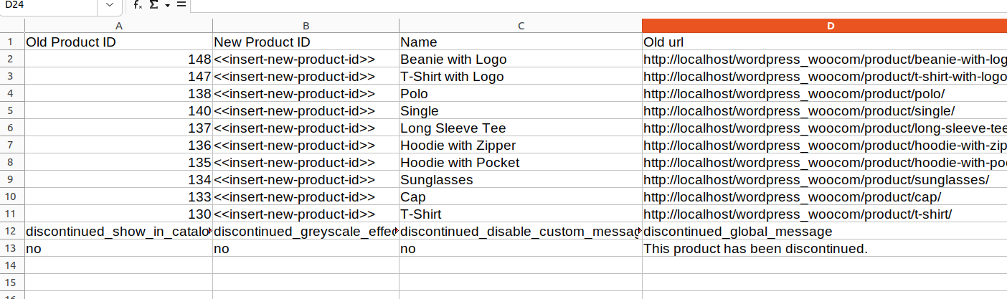Select row 12 header

pyautogui.click(x=11, y=232)
